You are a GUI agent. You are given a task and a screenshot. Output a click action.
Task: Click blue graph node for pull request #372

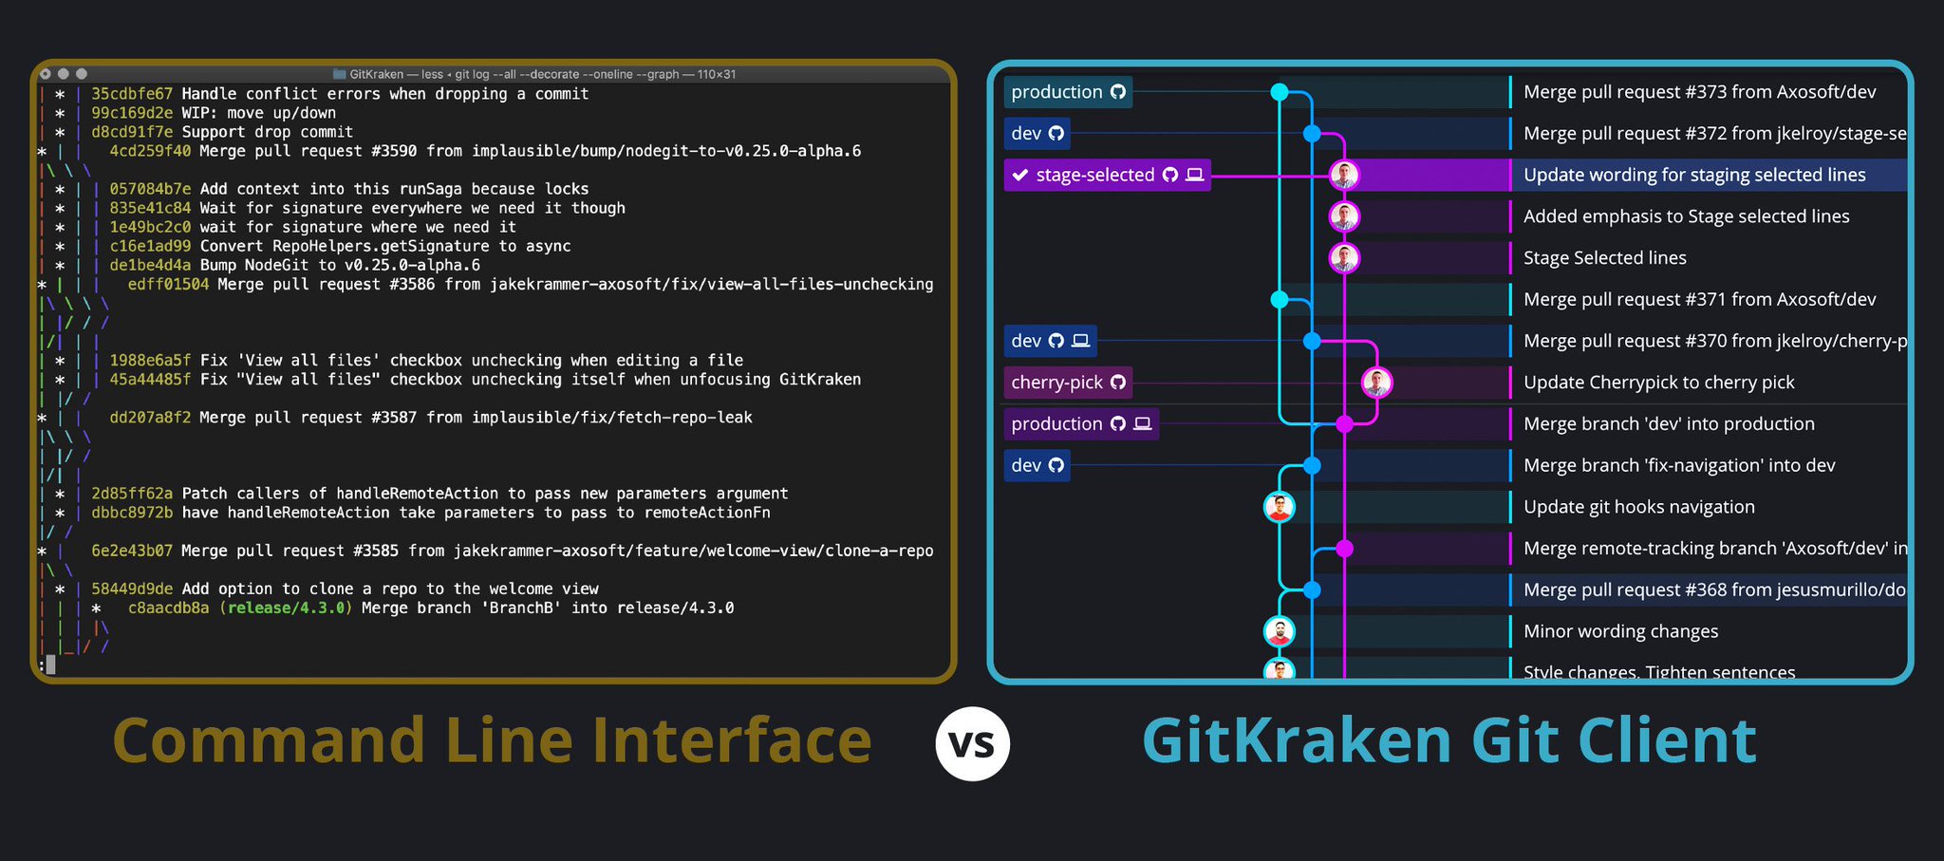[x=1312, y=134]
